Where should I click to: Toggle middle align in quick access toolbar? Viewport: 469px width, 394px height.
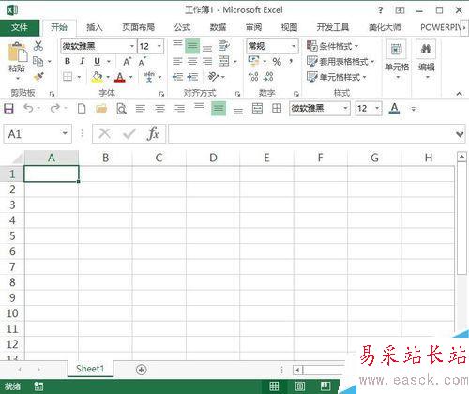[x=219, y=109]
